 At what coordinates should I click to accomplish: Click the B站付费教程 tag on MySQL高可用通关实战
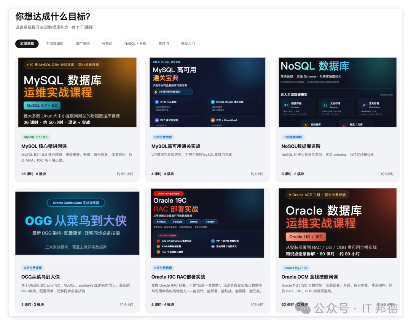163,137
